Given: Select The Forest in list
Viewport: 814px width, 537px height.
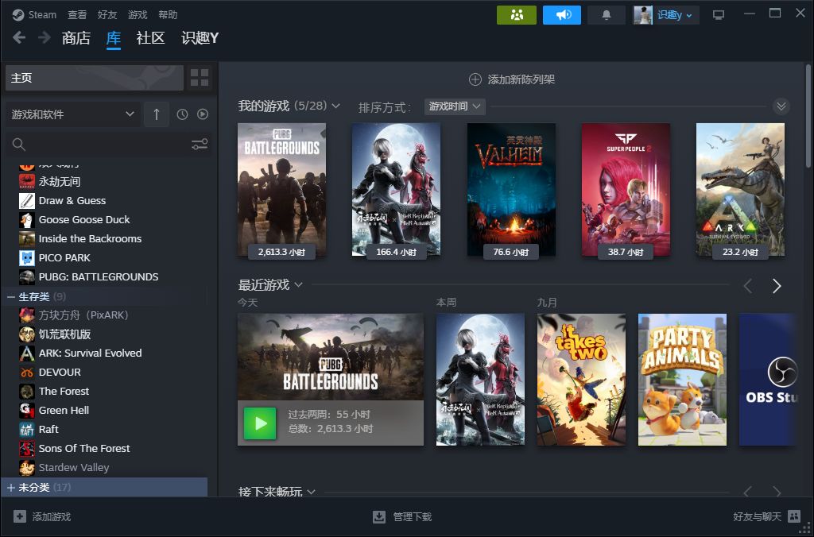Looking at the screenshot, I should tap(64, 391).
